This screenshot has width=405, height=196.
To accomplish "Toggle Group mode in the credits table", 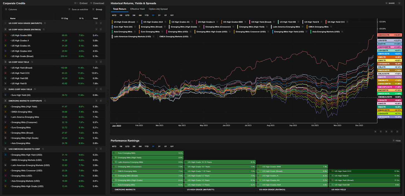I will click(x=93, y=9).
